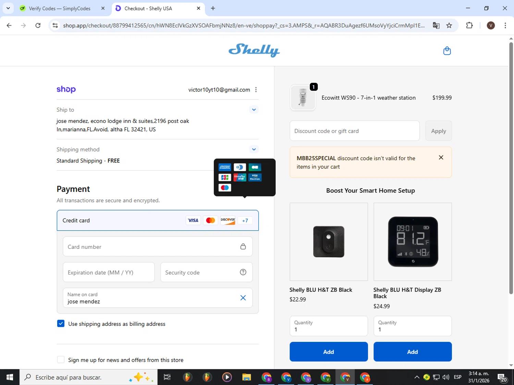Open Chrome three-dot menu
This screenshot has height=385, width=514.
pos(505,25)
